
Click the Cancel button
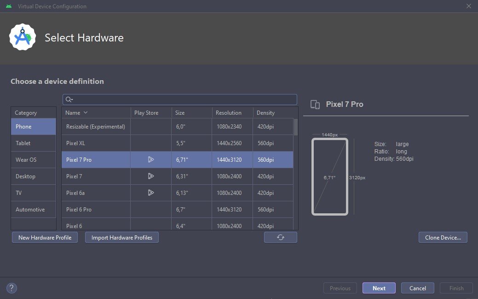(418, 288)
